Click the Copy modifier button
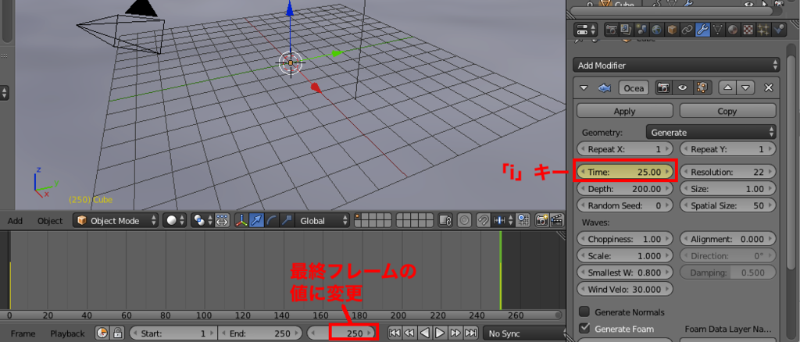This screenshot has height=342, width=800. (727, 111)
